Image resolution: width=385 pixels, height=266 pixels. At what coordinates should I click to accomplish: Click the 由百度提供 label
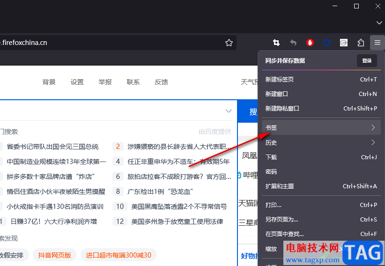tap(215, 132)
